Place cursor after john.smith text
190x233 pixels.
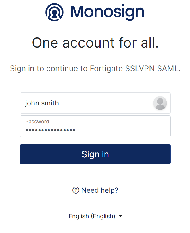coord(59,103)
